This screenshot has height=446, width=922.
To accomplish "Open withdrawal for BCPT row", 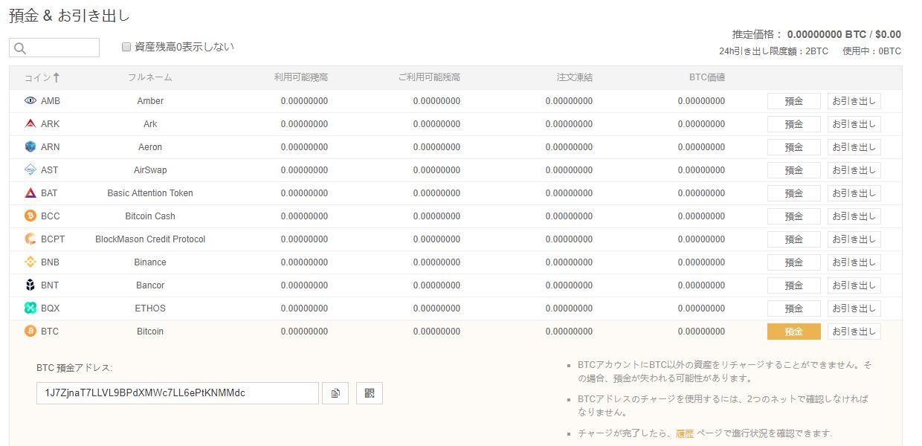I will coord(854,239).
